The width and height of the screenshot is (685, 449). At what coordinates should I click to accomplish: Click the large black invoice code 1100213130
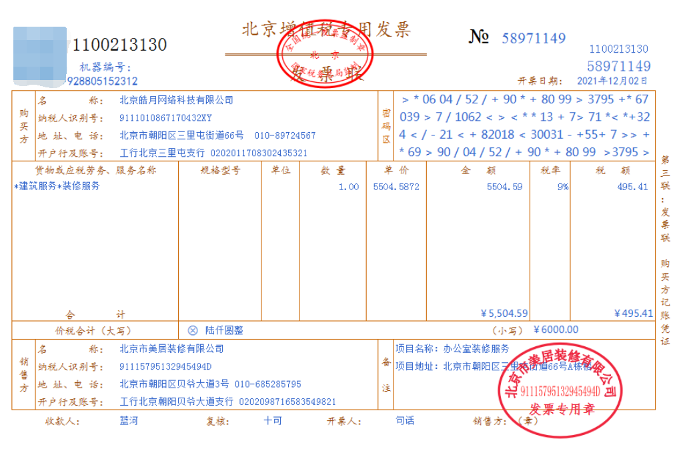(119, 45)
